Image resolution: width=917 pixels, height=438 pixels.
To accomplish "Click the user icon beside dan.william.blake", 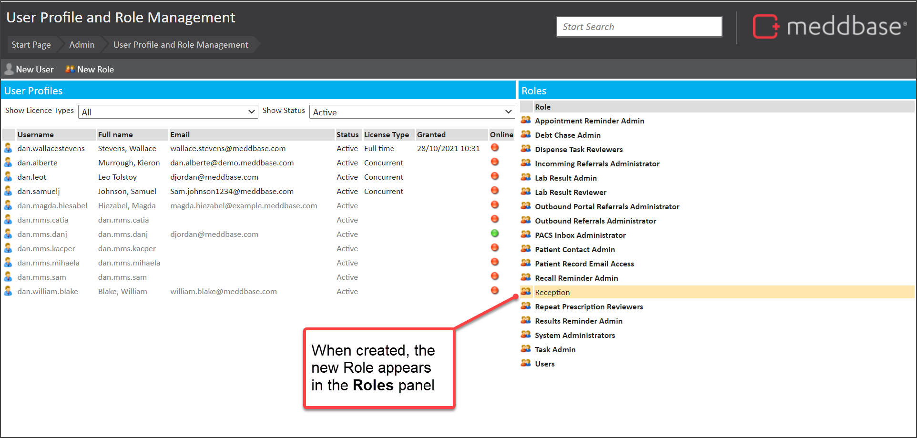I will 8,291.
